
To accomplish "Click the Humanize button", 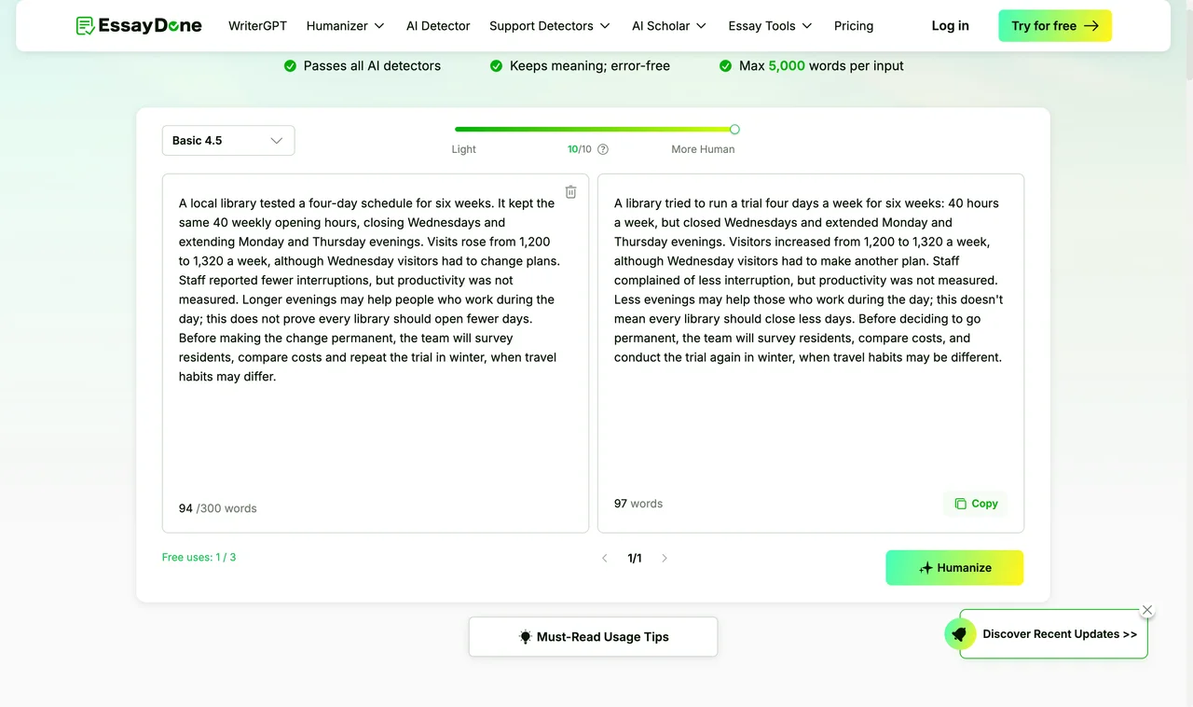I will (954, 568).
